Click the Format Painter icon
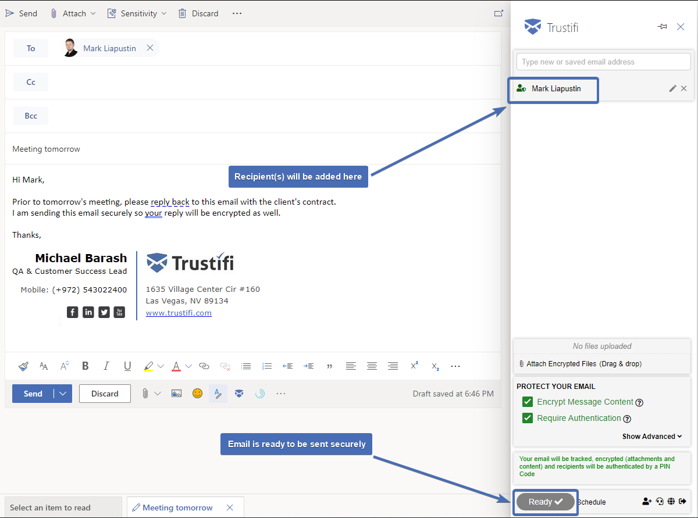Viewport: 698px width, 518px height. pos(23,366)
